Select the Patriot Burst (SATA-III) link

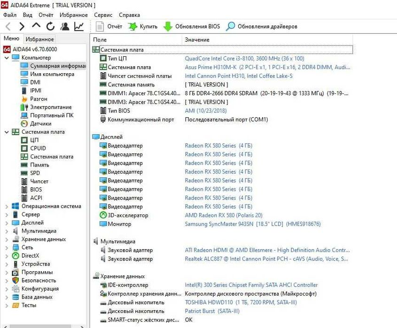(x=212, y=311)
